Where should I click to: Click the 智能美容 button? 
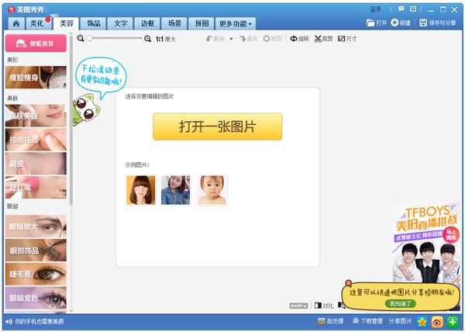coord(36,45)
